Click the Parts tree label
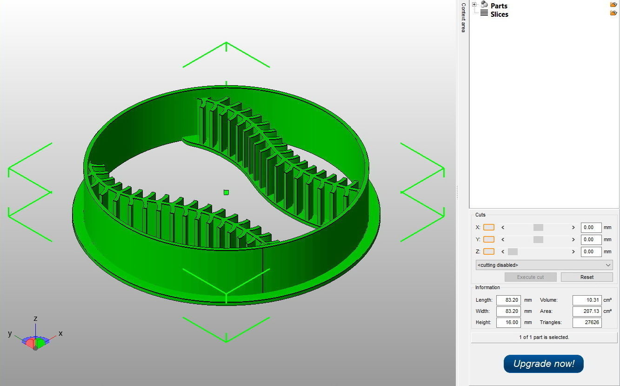 [499, 6]
